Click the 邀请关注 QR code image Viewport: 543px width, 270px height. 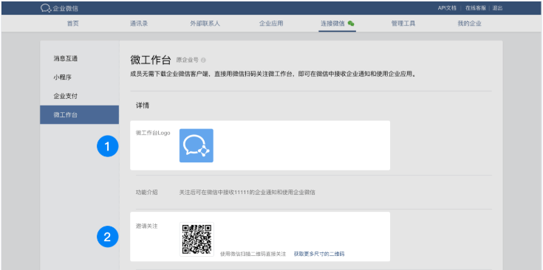(x=197, y=239)
